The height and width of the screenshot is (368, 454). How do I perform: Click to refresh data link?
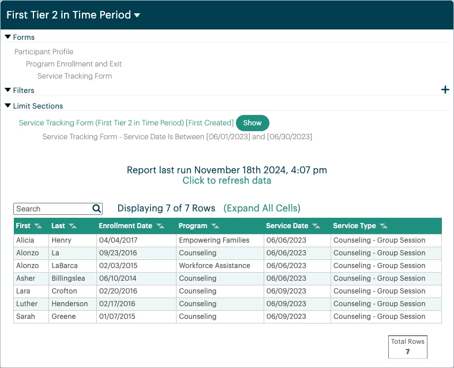pos(227,180)
